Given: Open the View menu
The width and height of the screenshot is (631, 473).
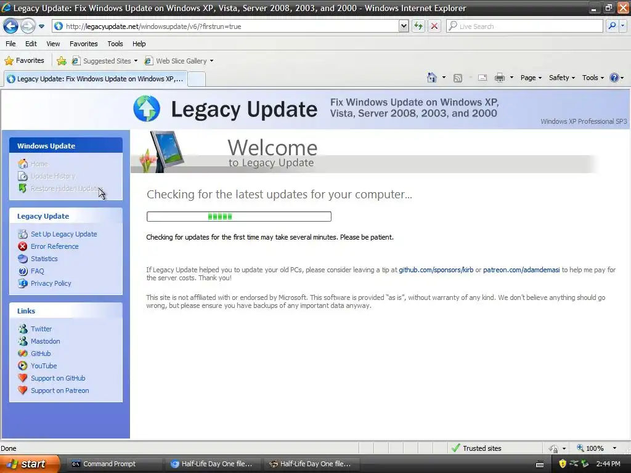Looking at the screenshot, I should (x=53, y=44).
